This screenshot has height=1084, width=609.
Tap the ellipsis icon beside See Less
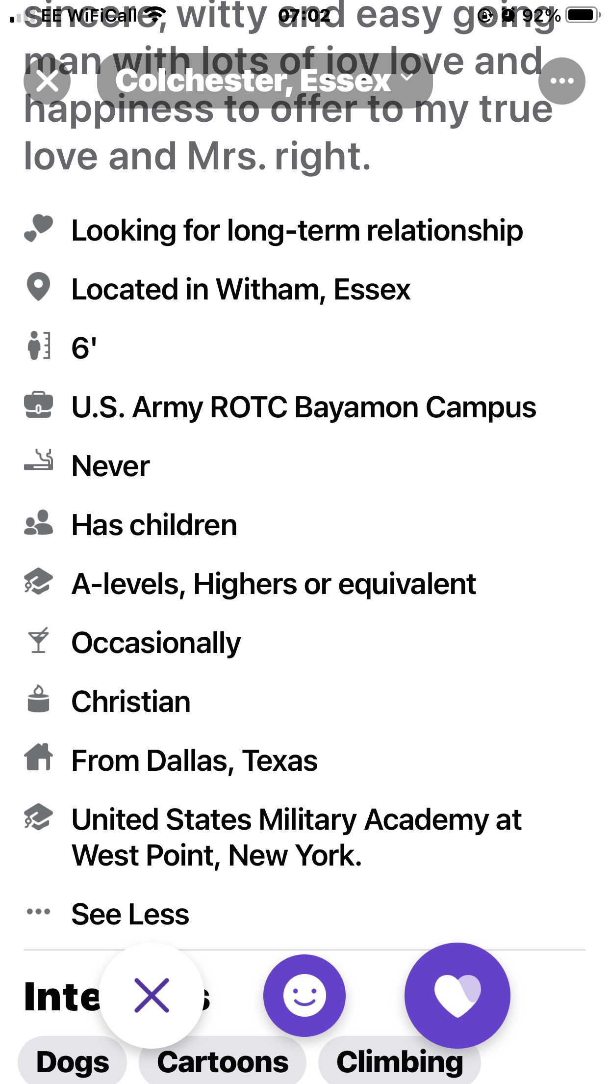click(38, 912)
